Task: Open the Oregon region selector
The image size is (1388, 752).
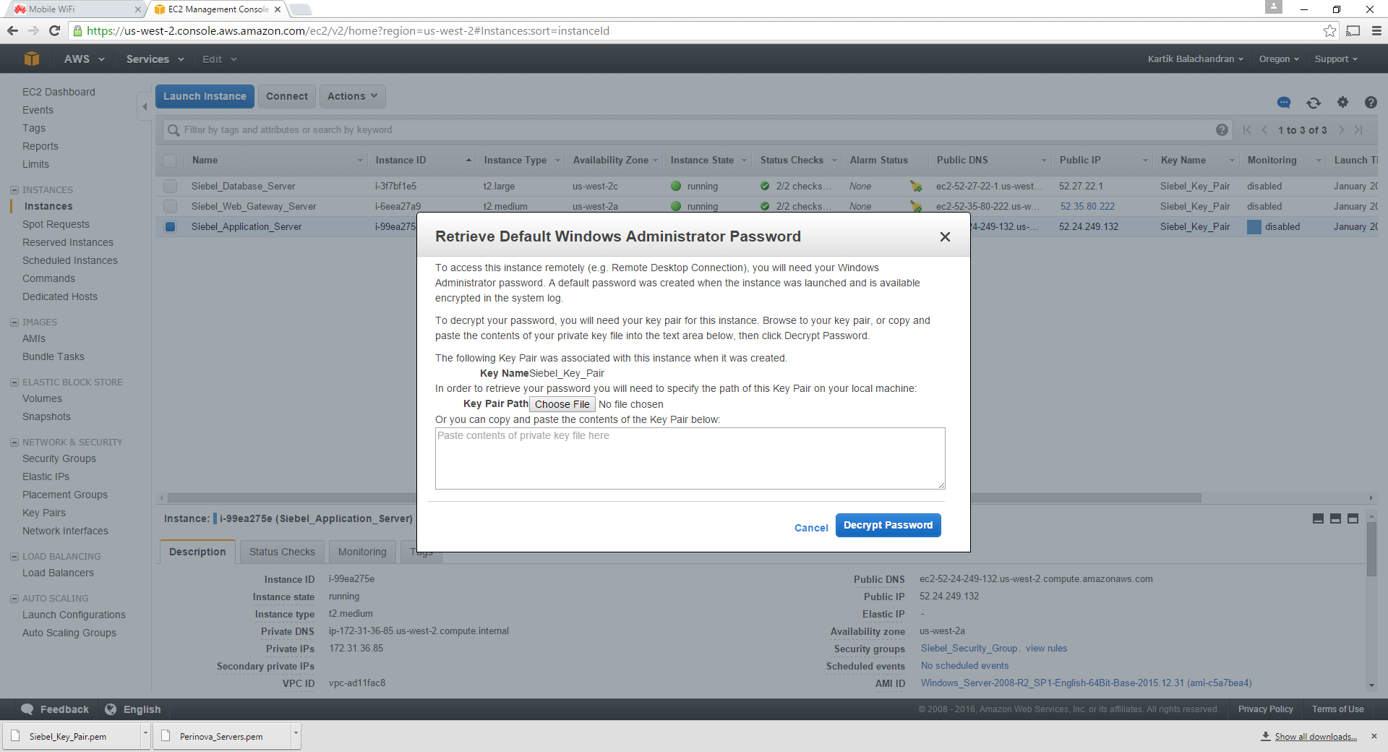Action: point(1279,59)
